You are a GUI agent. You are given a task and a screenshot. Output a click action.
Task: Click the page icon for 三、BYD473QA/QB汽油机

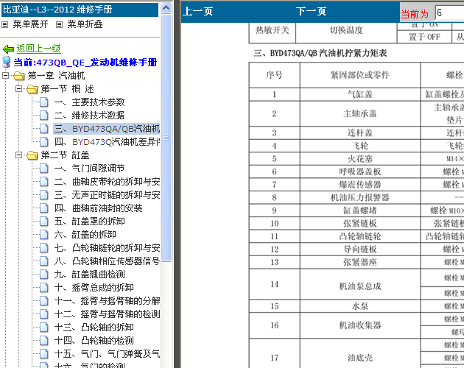pos(44,129)
